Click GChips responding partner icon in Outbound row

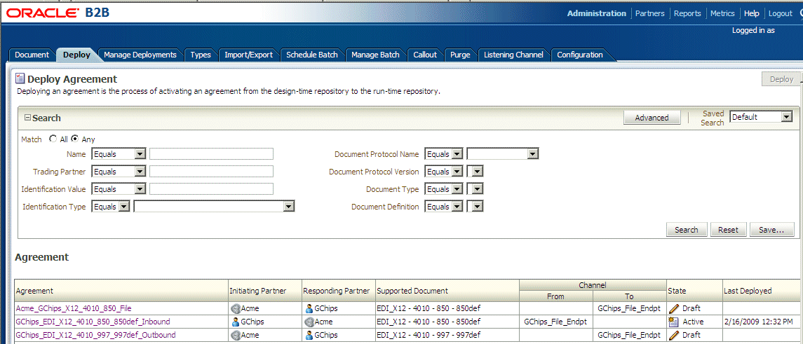point(309,336)
